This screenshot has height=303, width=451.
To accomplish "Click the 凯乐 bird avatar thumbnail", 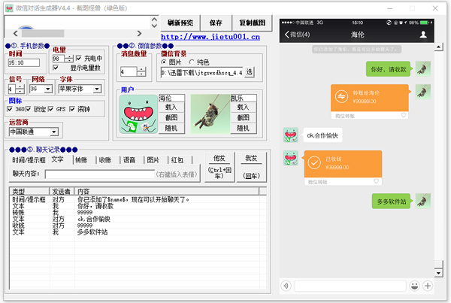I will click(210, 114).
